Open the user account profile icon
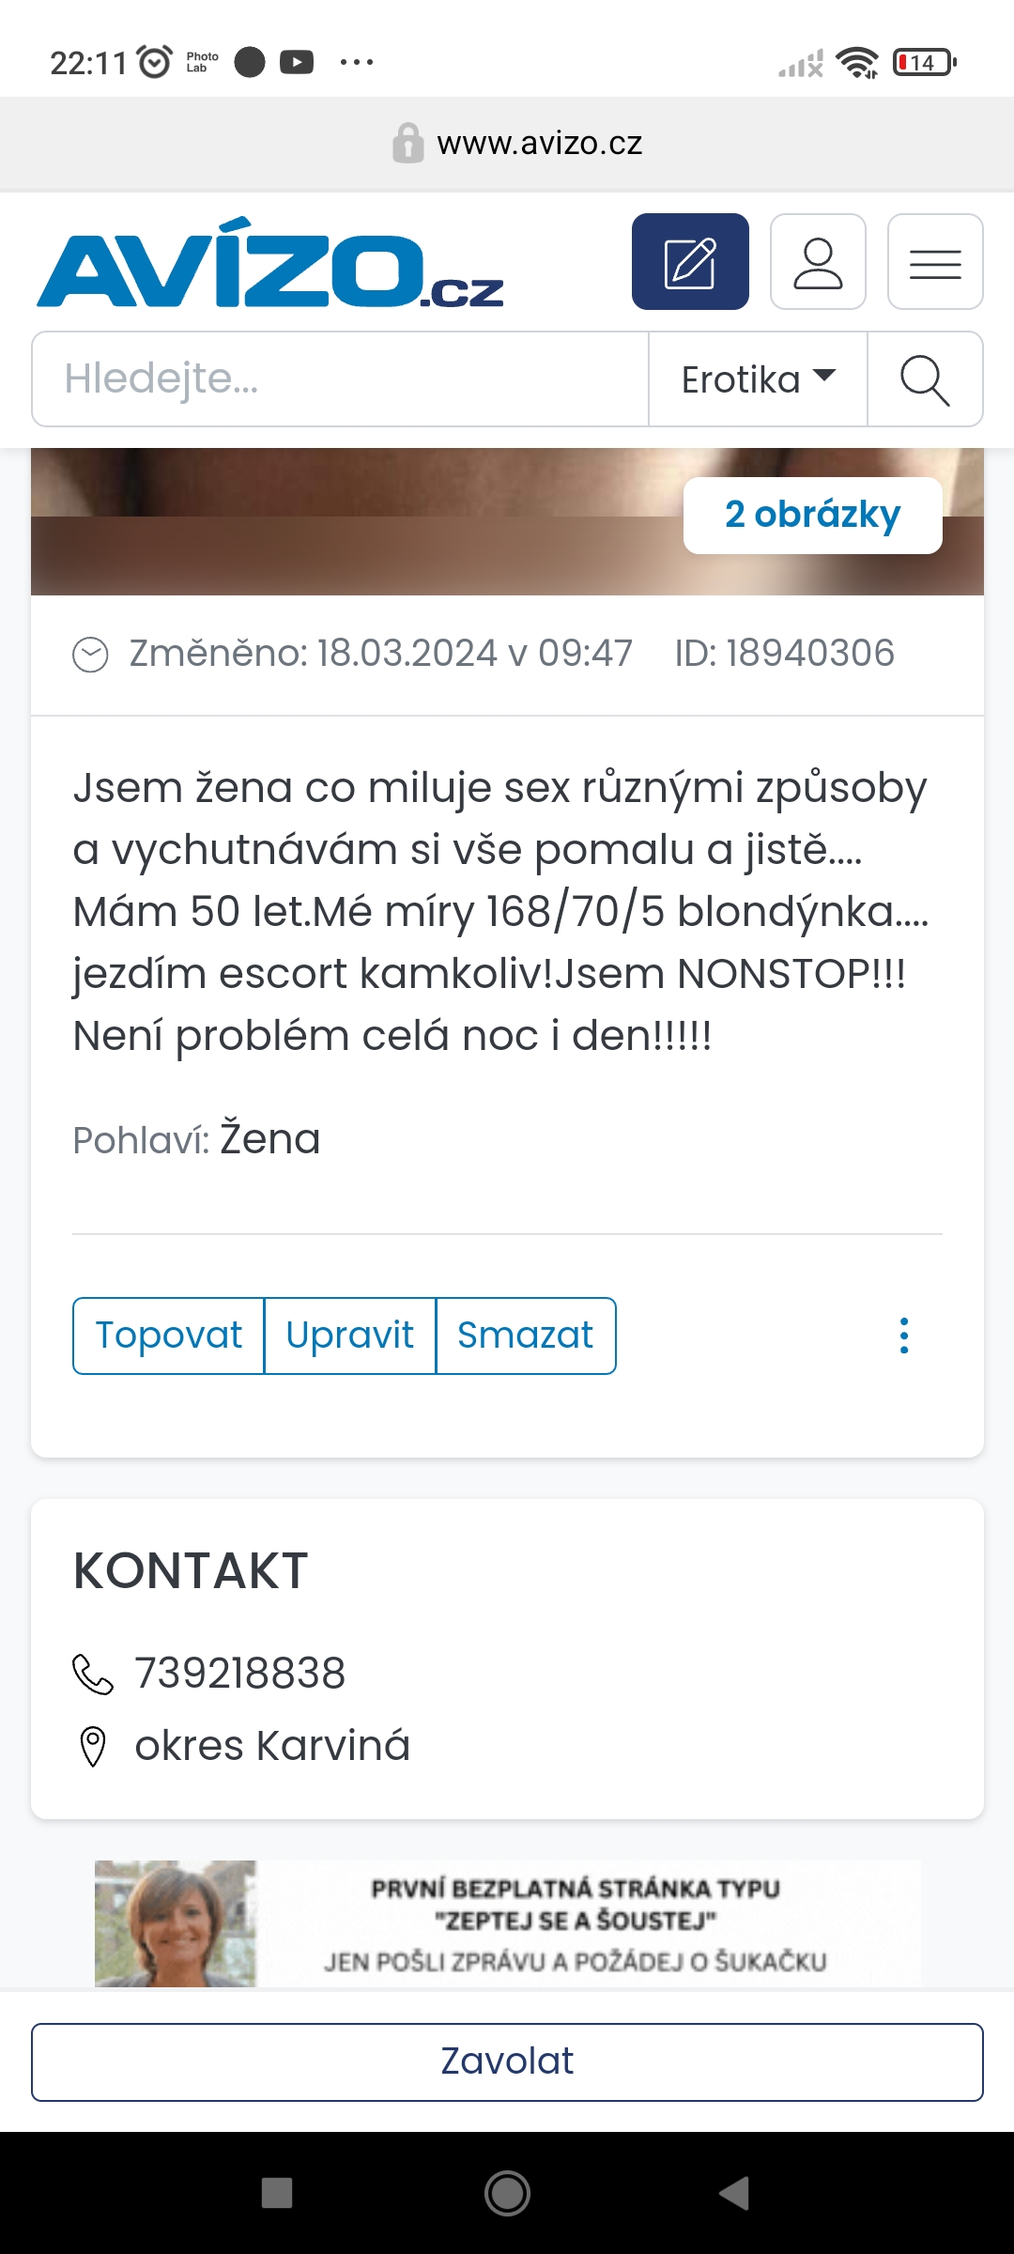 818,262
